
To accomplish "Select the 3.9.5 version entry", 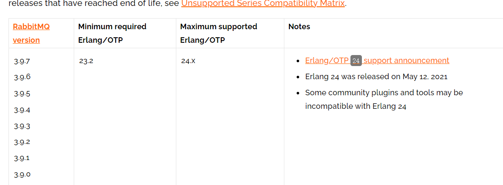I will tap(22, 94).
